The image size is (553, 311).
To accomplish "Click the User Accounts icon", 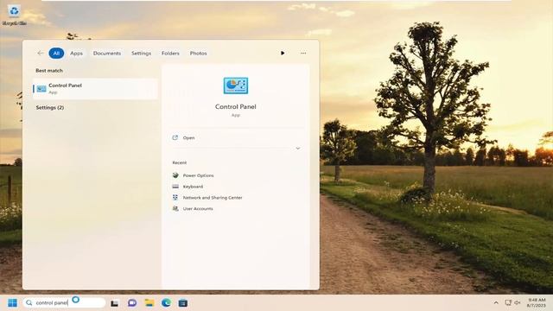I will [175, 208].
